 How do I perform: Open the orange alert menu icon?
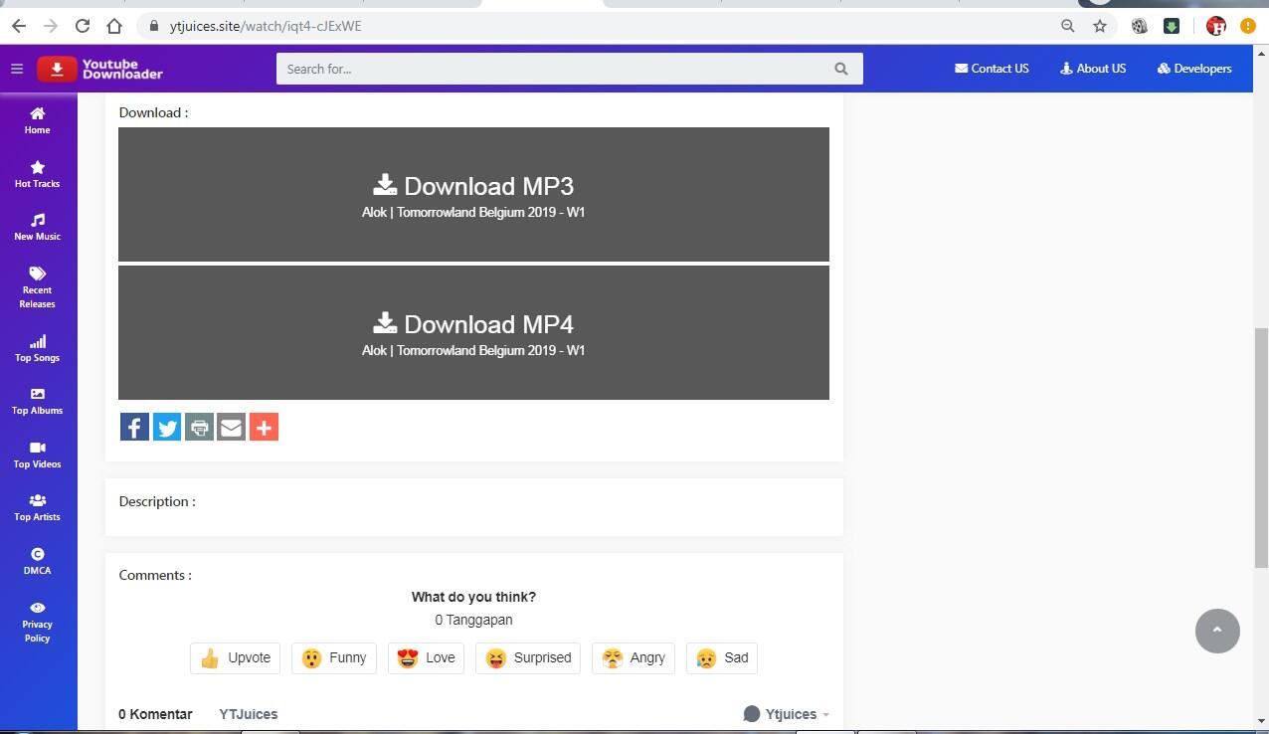pyautogui.click(x=1247, y=26)
